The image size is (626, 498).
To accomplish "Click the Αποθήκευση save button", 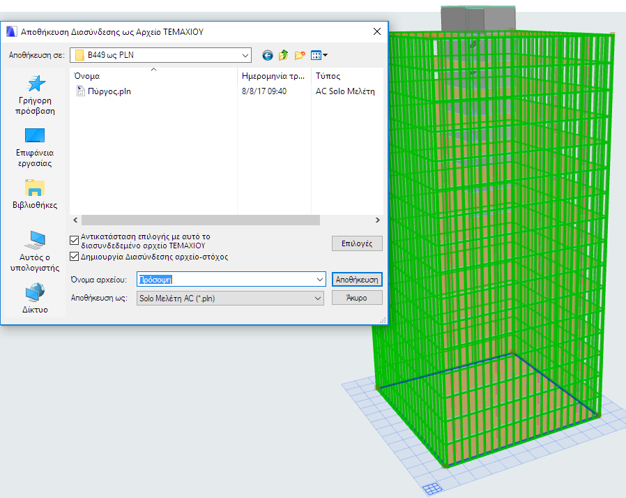I will (x=357, y=279).
